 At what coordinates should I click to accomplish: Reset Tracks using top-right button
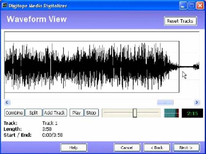pyautogui.click(x=180, y=21)
